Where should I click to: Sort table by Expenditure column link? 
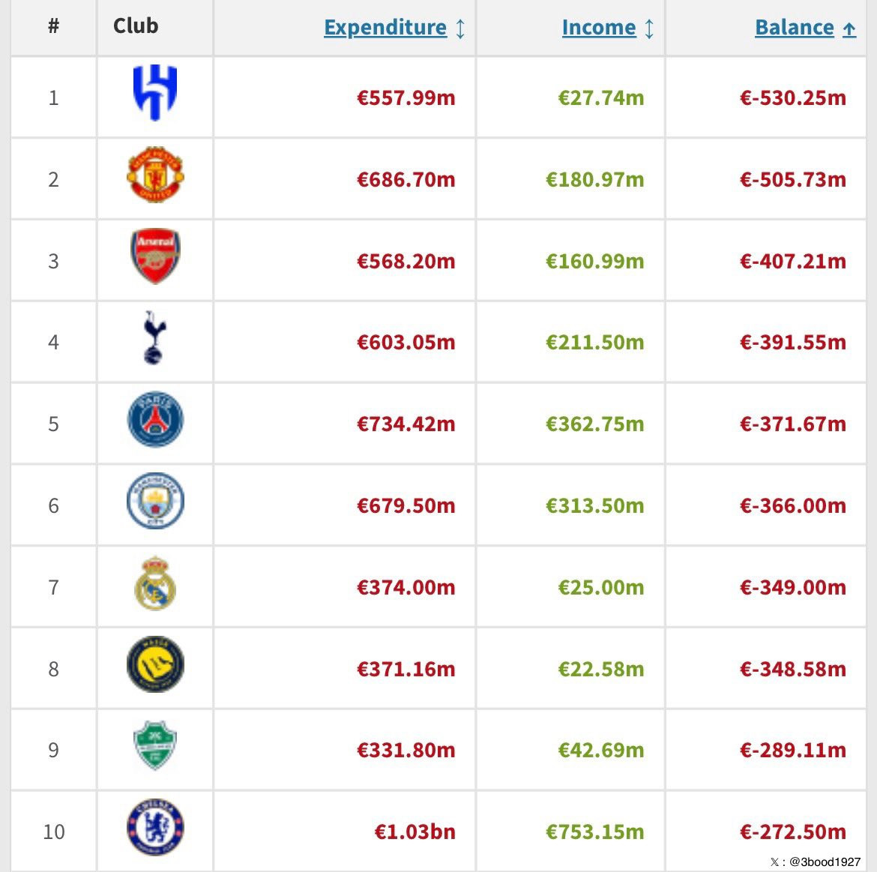[x=385, y=28]
